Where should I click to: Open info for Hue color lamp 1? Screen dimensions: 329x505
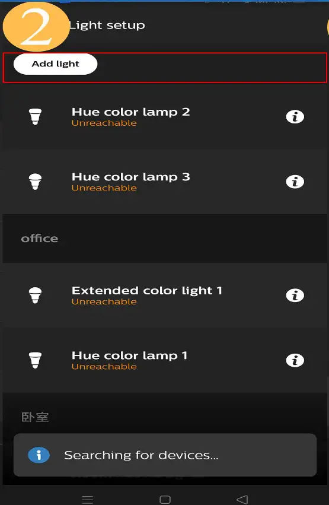(x=295, y=360)
